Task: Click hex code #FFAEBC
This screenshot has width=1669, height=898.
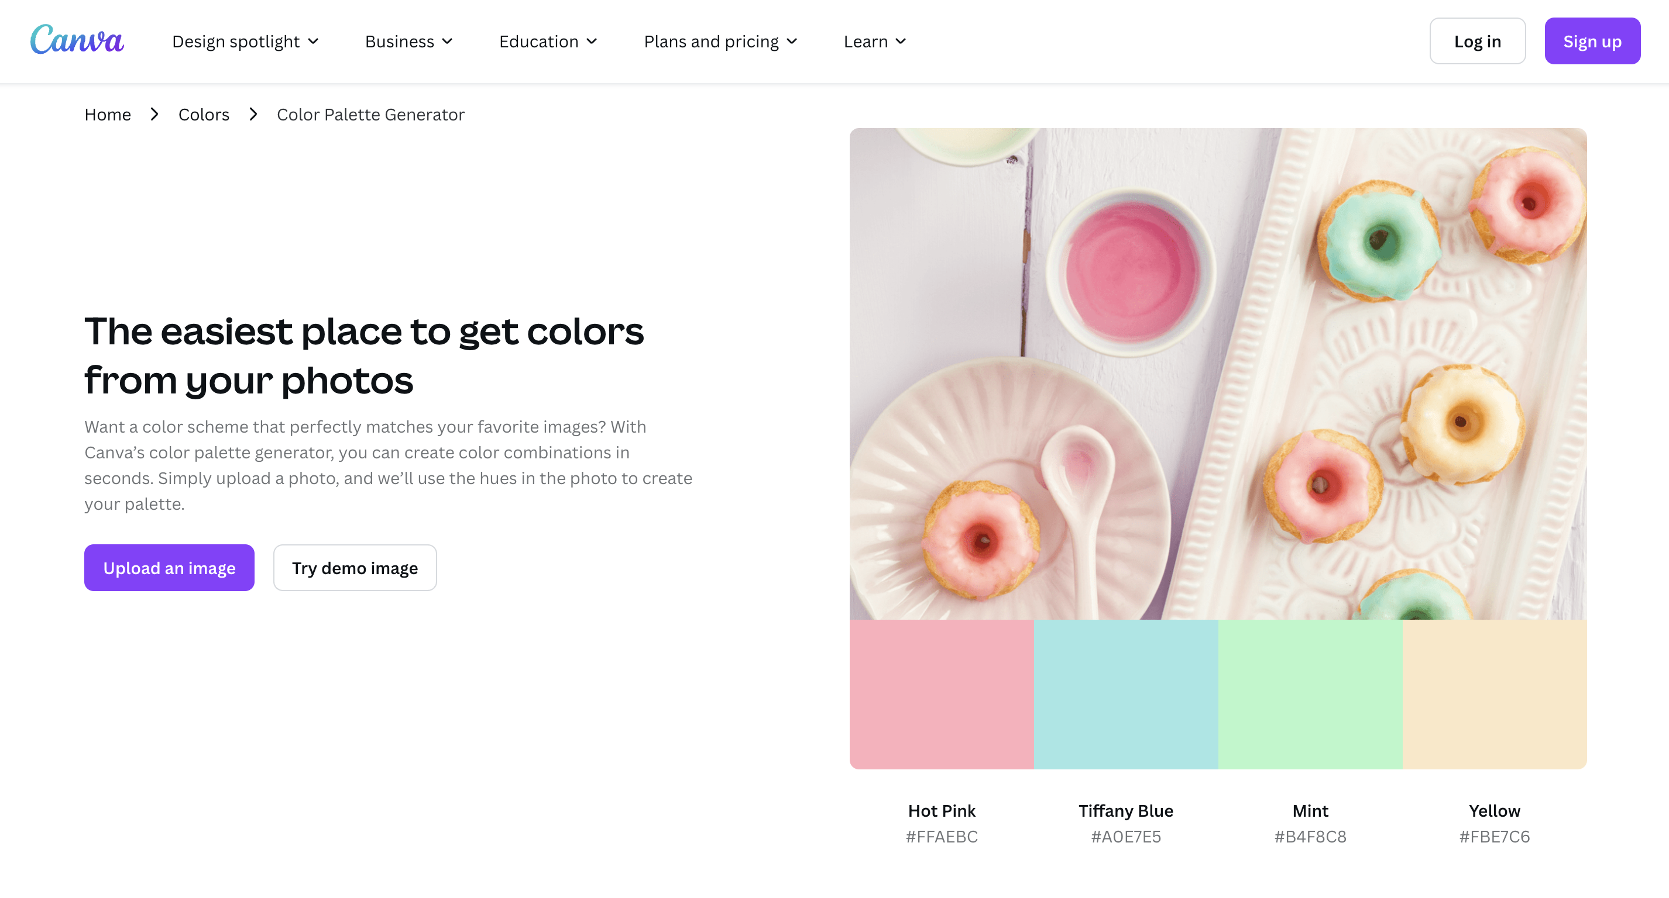Action: click(x=942, y=837)
